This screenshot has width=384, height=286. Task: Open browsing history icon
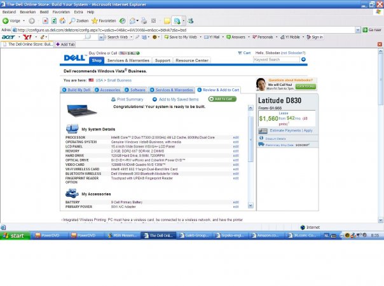click(123, 21)
